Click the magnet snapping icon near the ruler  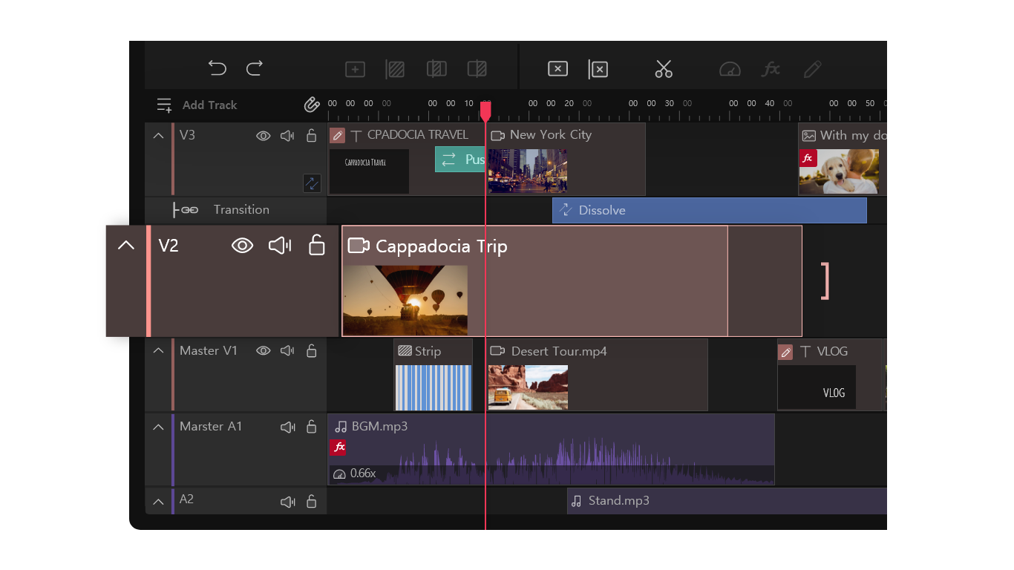(x=312, y=105)
